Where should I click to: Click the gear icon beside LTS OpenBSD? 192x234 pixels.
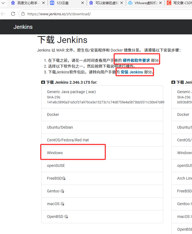click(x=66, y=217)
